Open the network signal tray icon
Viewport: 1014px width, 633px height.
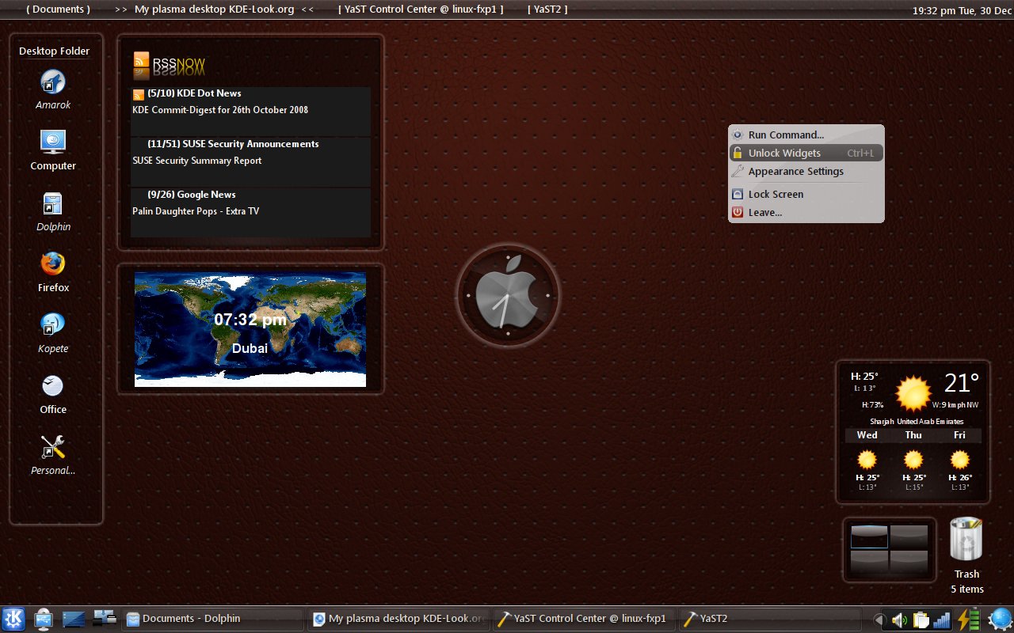coord(941,620)
